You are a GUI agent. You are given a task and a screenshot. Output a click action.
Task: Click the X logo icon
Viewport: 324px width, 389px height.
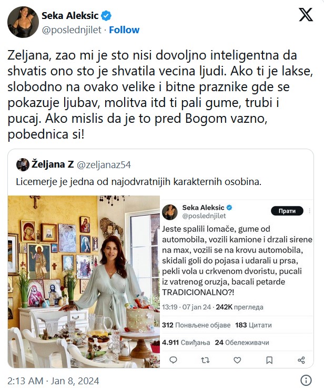pyautogui.click(x=306, y=15)
